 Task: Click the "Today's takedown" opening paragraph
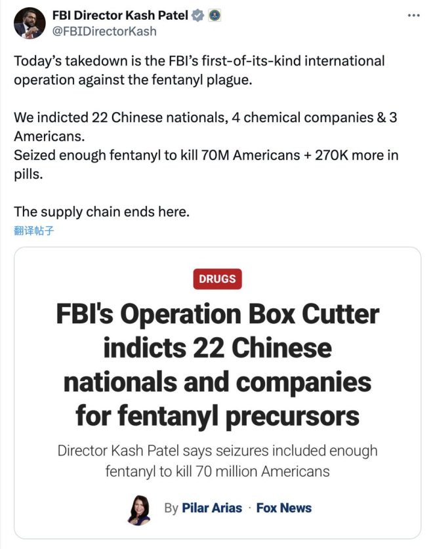[x=199, y=70]
